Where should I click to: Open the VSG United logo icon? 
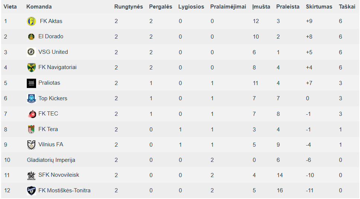[x=31, y=52]
